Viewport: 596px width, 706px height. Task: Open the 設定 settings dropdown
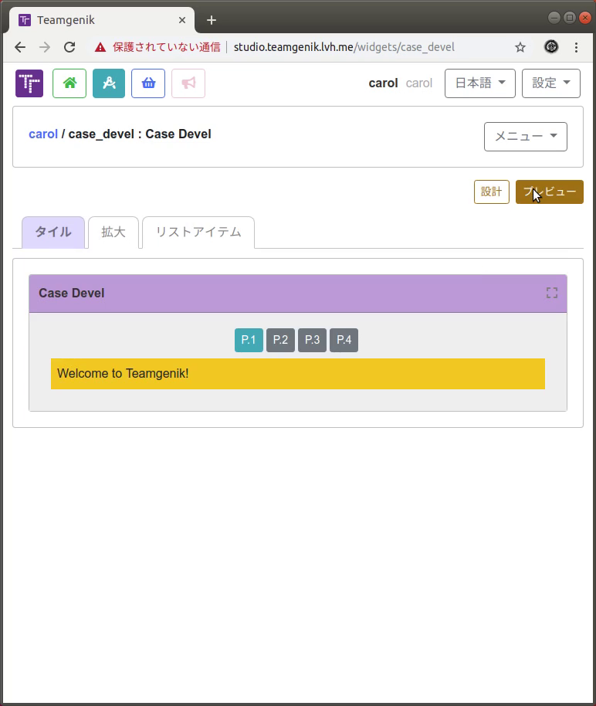click(551, 83)
